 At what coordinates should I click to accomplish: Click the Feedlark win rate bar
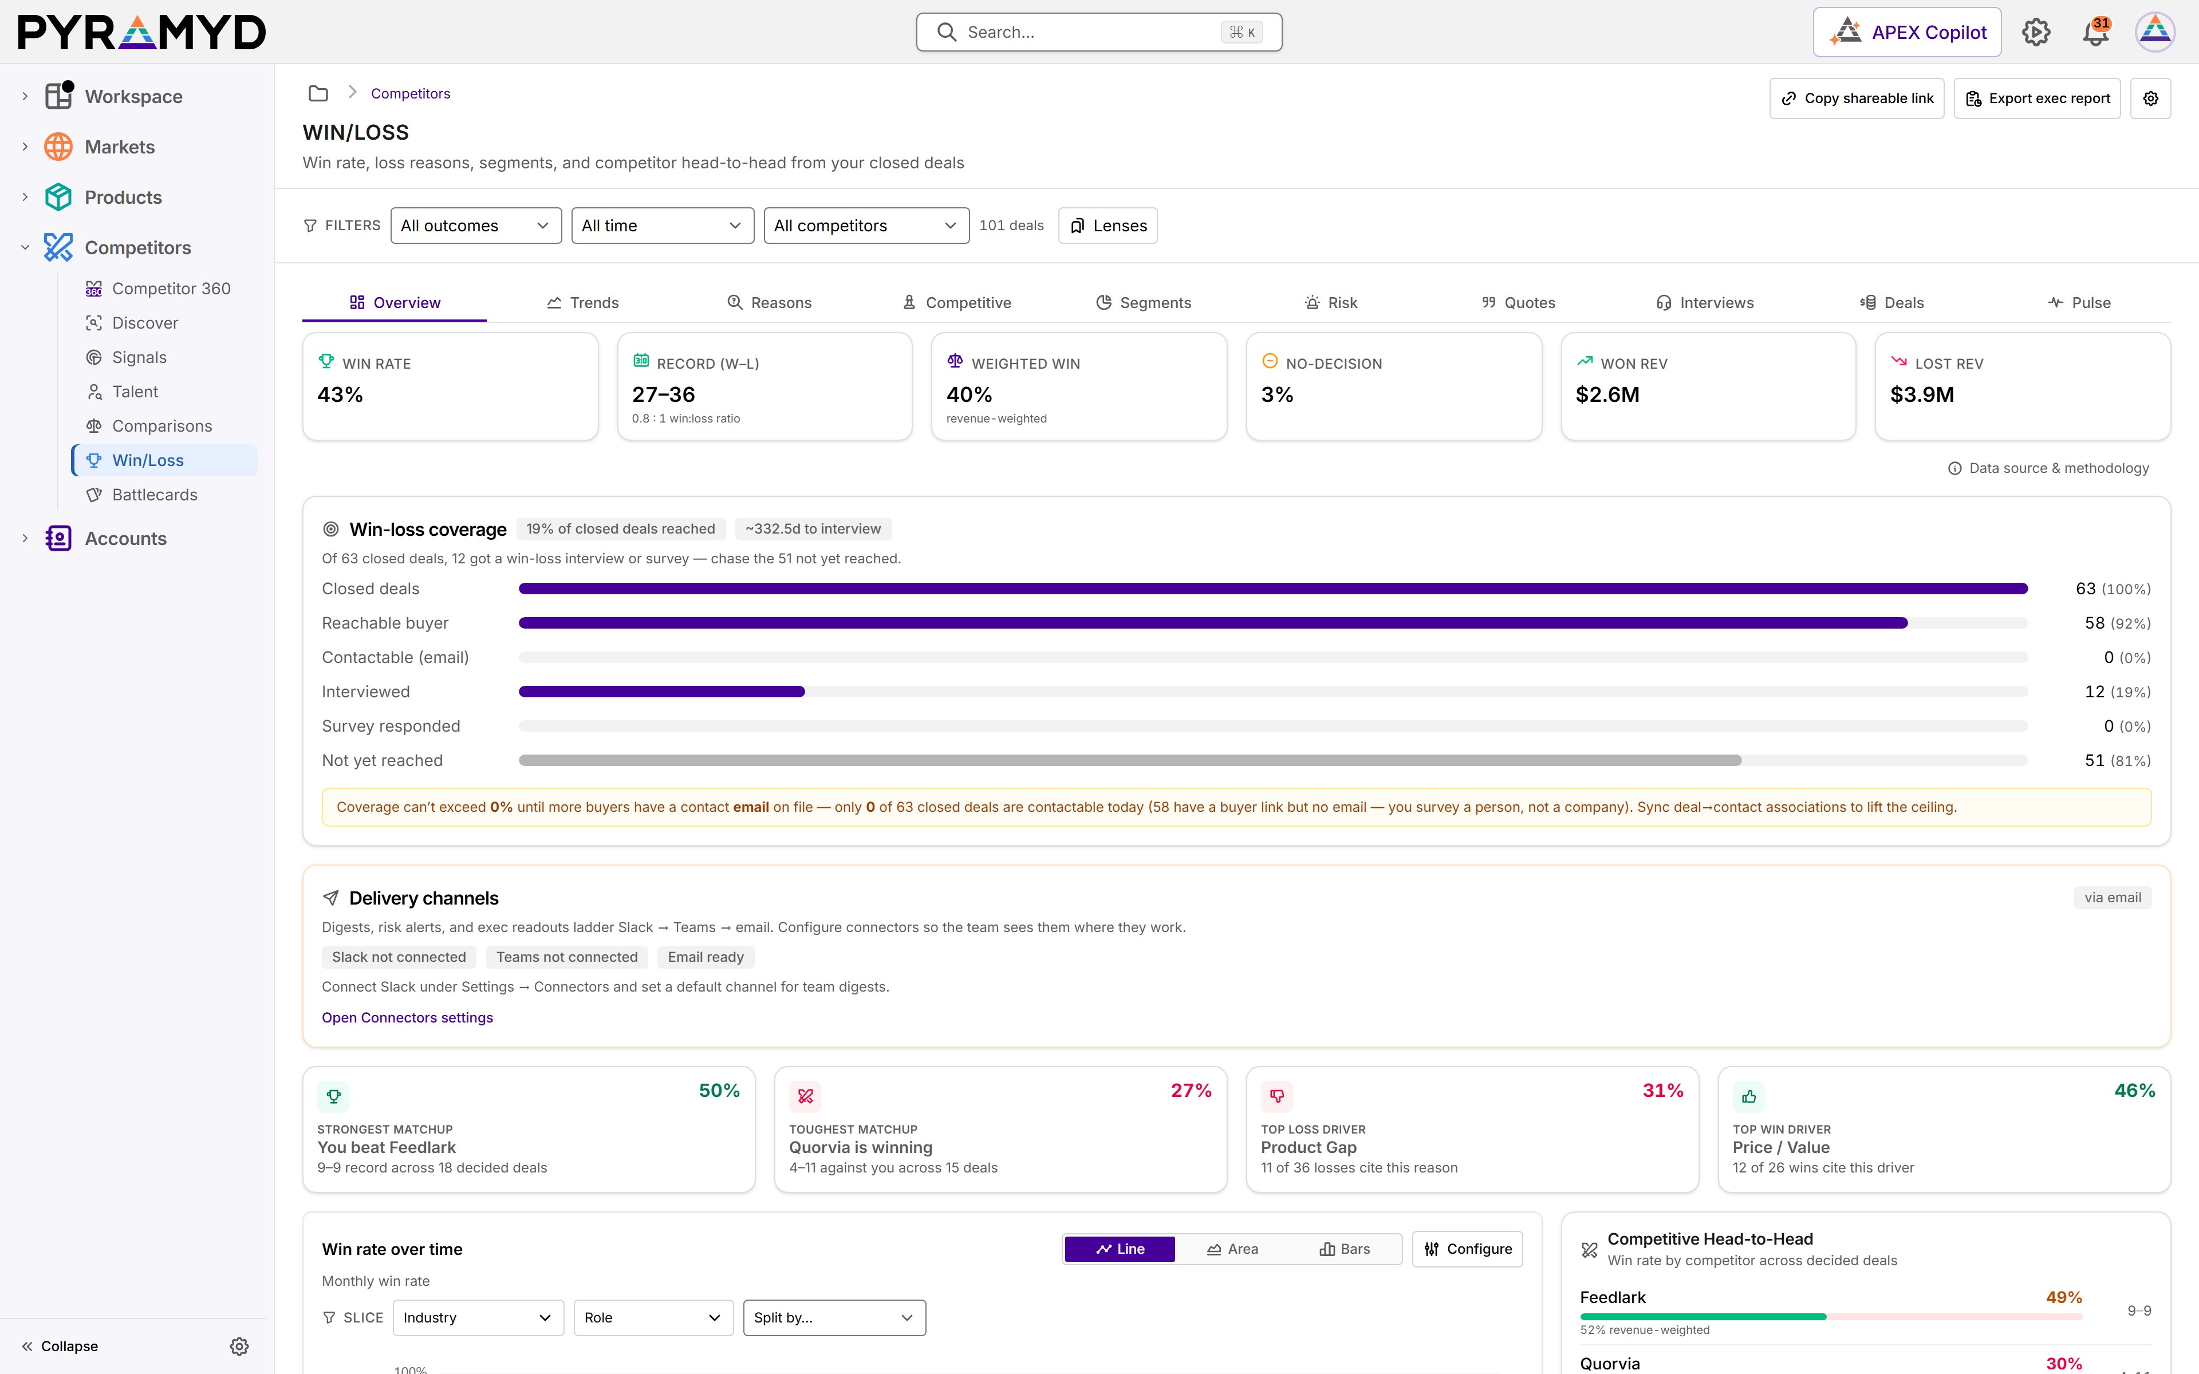click(x=1831, y=1316)
